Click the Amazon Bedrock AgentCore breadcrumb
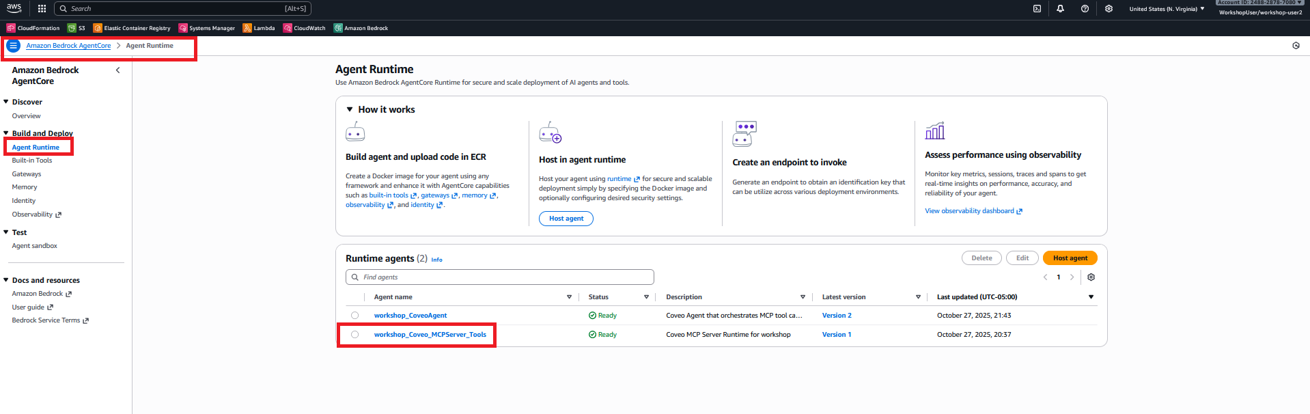 pos(68,46)
